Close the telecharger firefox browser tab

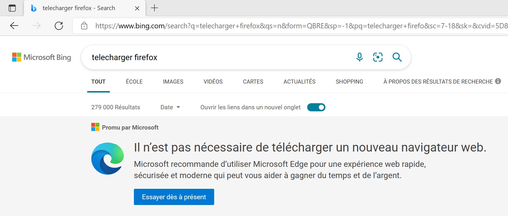coord(137,8)
